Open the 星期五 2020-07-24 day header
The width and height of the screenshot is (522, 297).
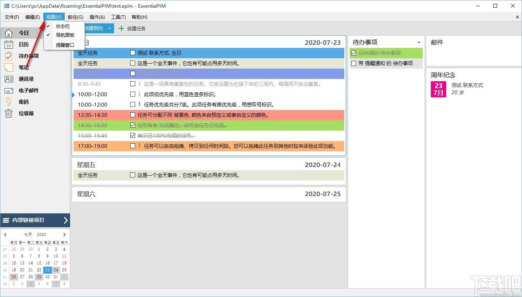(x=209, y=165)
